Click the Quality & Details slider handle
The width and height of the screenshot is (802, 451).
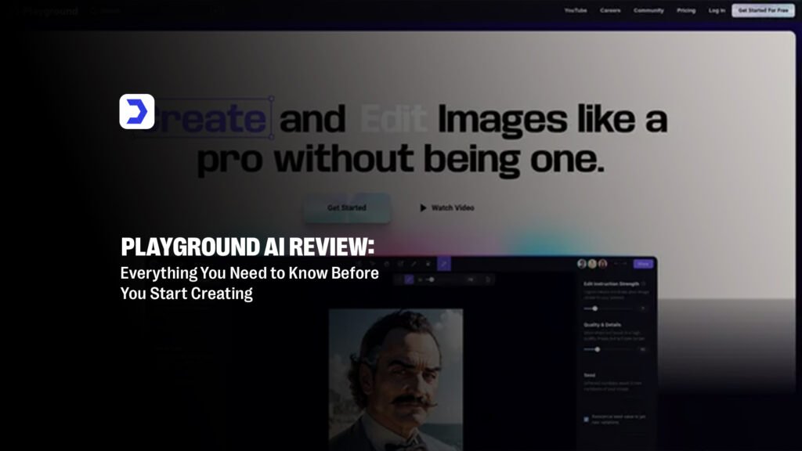pos(598,349)
